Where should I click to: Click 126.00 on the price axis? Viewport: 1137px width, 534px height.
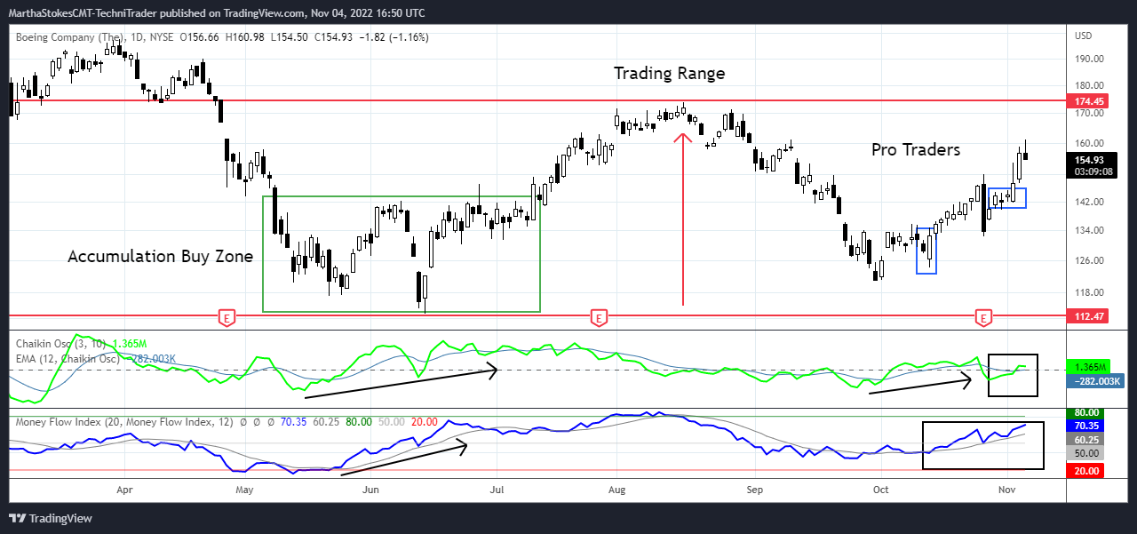tap(1089, 261)
